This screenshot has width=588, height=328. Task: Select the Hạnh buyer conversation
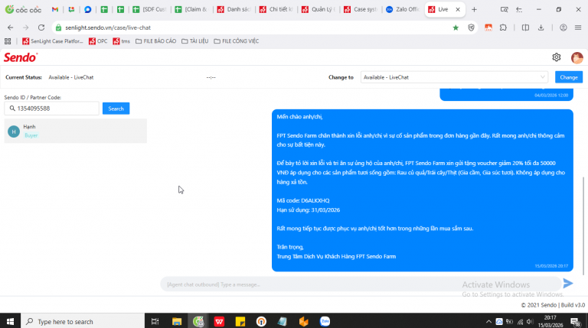pos(75,131)
